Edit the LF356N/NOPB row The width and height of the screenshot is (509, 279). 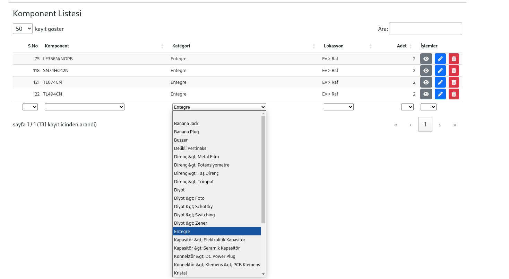pos(440,59)
